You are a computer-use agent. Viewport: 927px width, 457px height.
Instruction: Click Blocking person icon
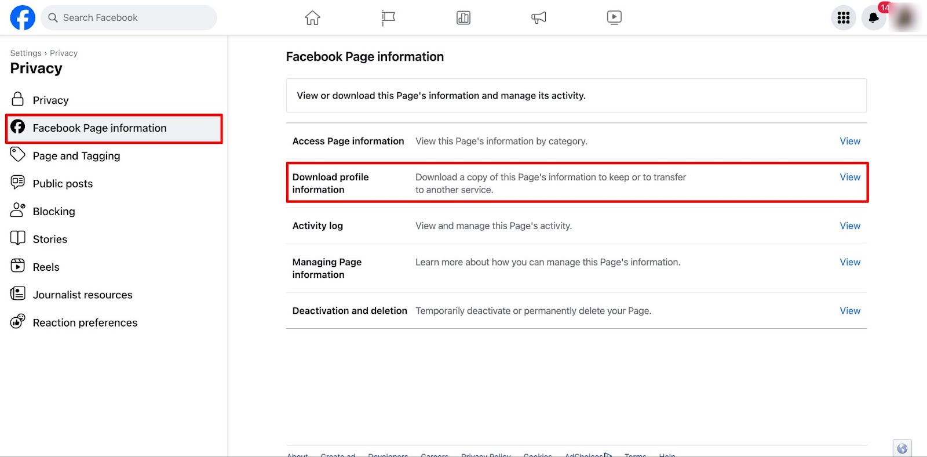18,210
